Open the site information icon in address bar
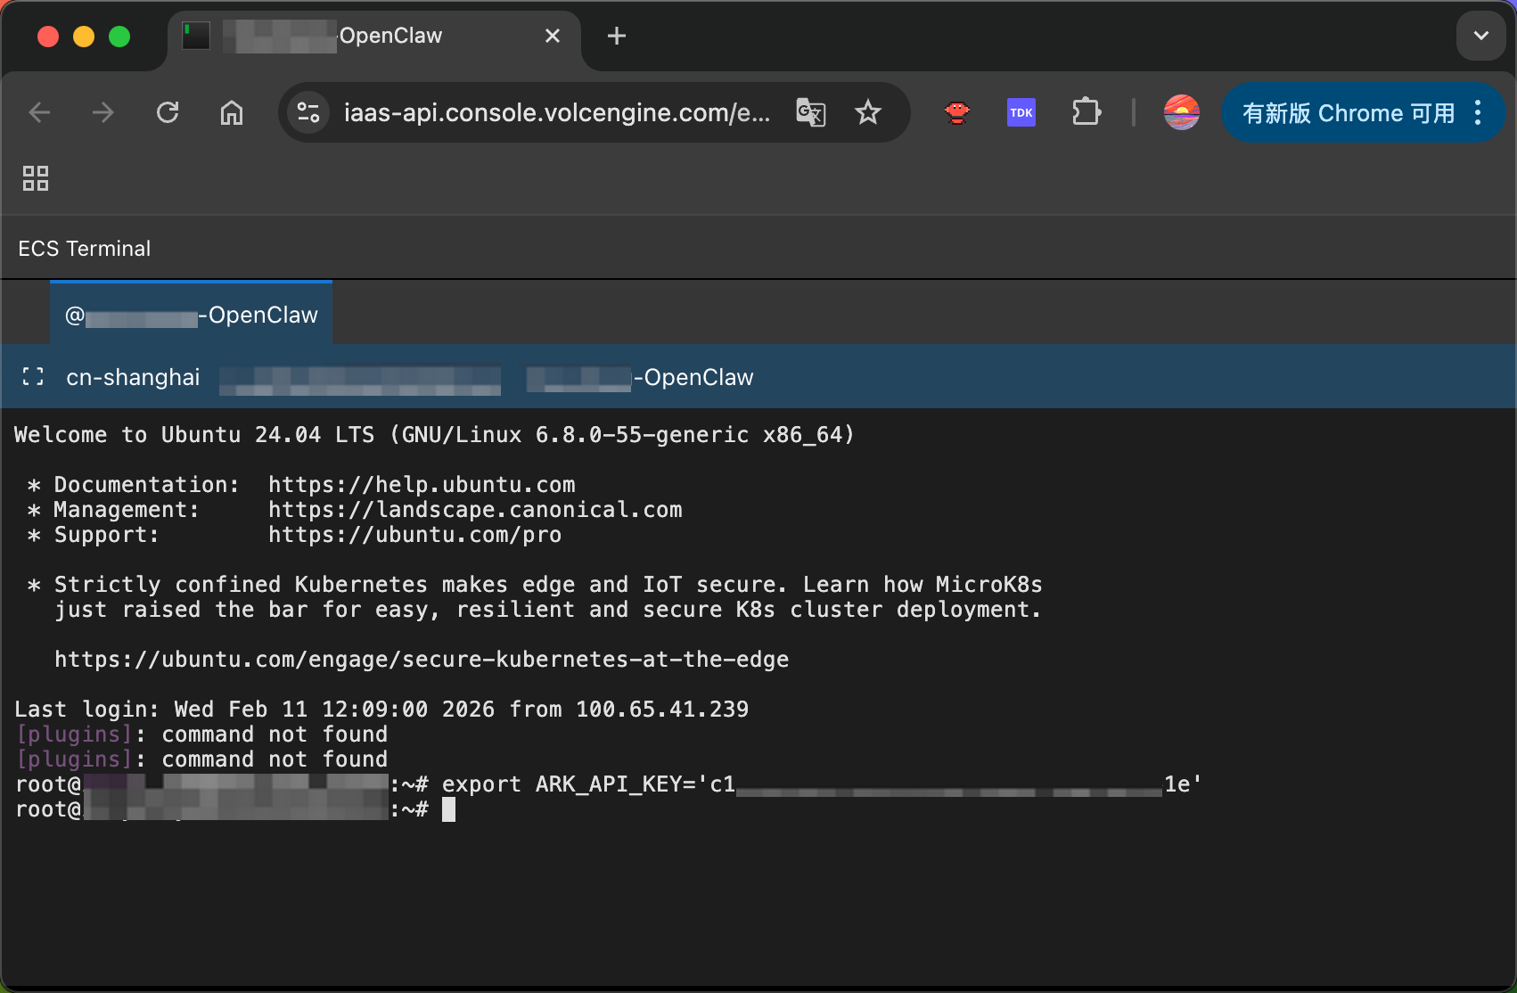This screenshot has width=1517, height=993. pos(308,112)
